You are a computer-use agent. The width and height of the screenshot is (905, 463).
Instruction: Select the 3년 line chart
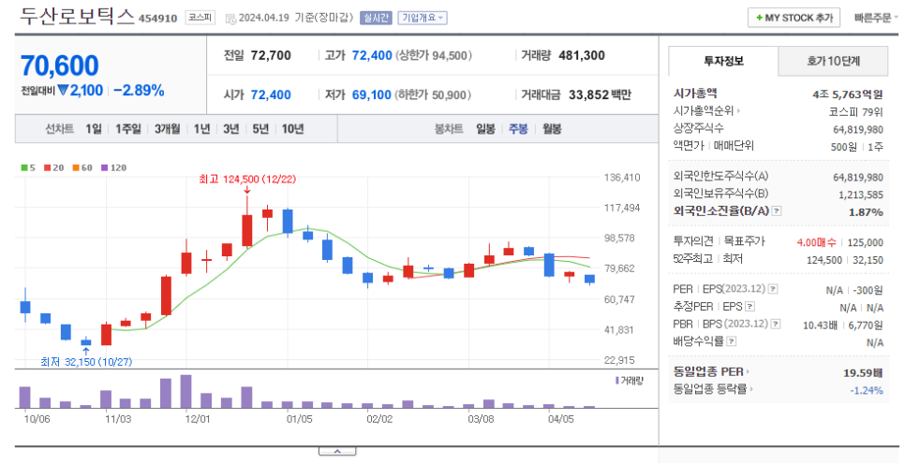pos(231,129)
